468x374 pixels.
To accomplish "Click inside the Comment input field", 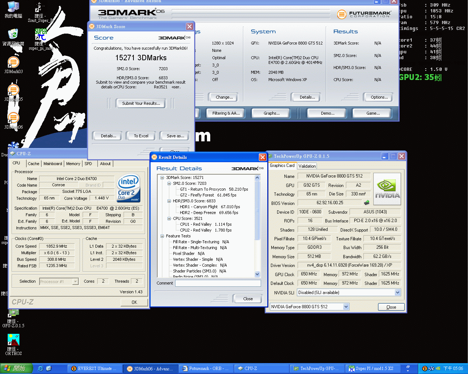I will tap(218, 283).
